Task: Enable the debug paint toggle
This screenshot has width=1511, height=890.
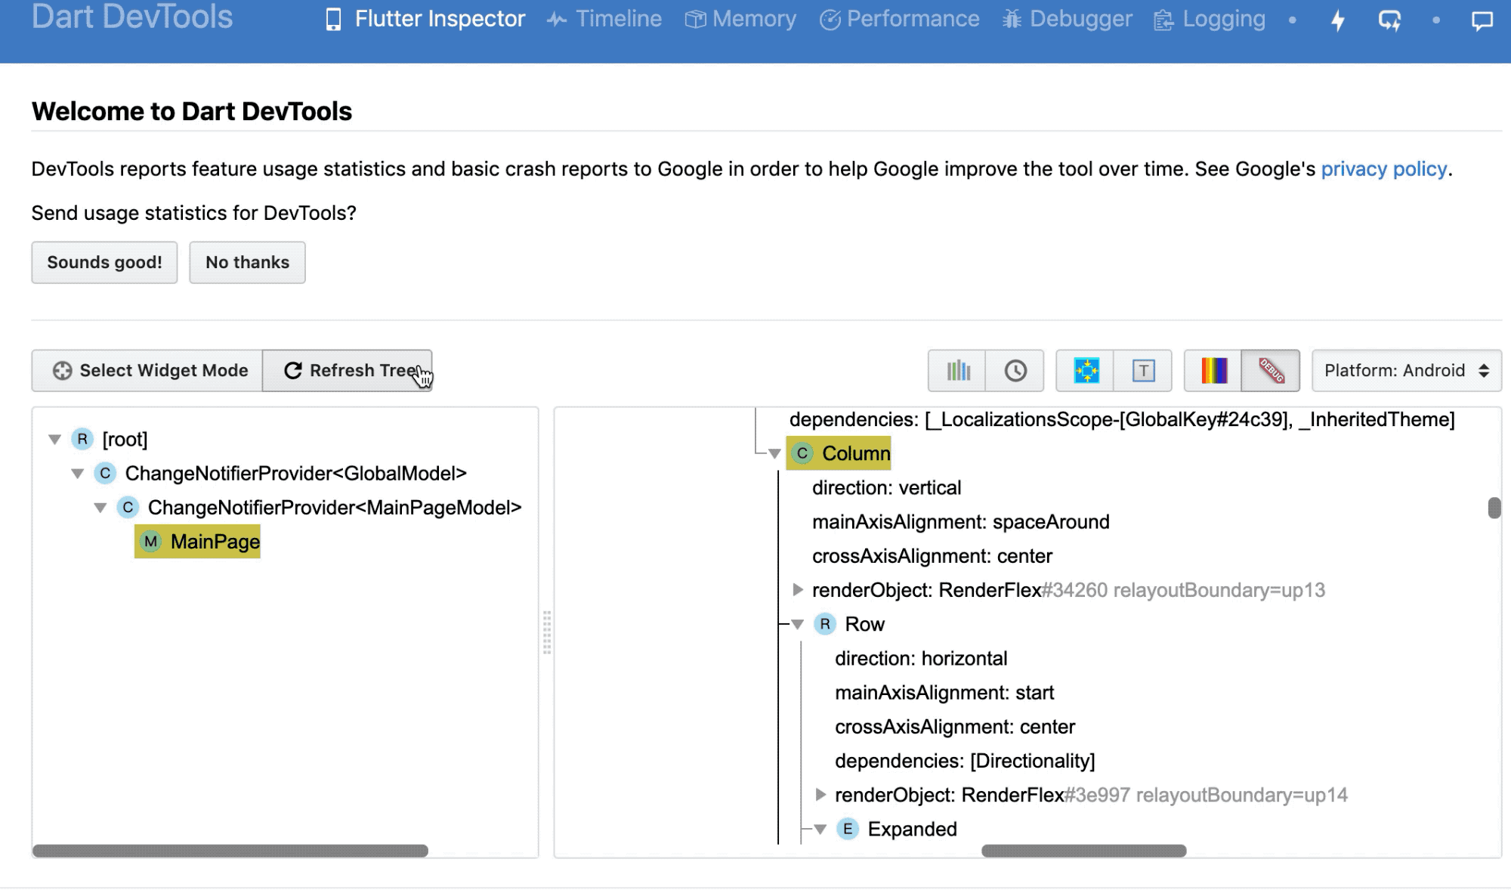Action: (1086, 370)
